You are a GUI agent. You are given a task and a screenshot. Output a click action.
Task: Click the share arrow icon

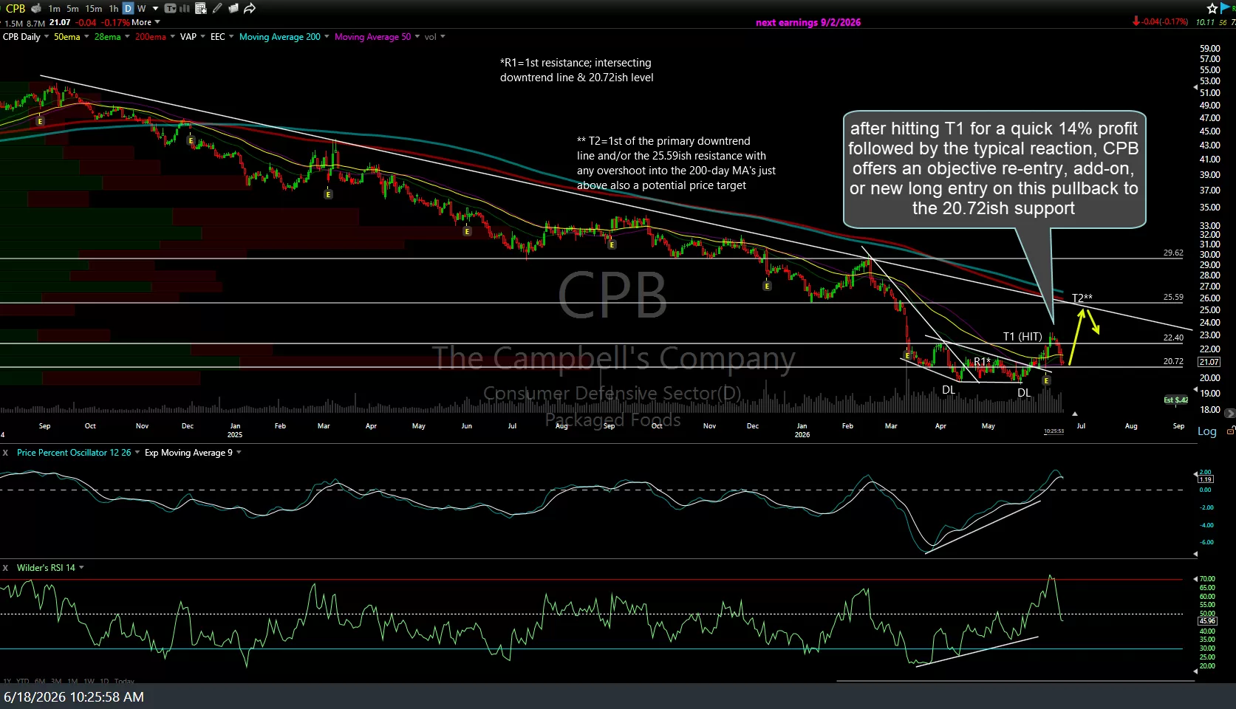click(x=250, y=8)
